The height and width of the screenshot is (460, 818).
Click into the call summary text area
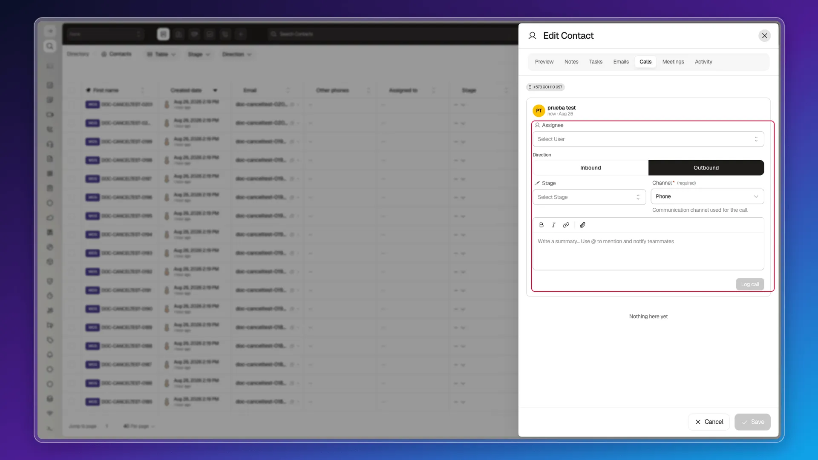(x=648, y=251)
